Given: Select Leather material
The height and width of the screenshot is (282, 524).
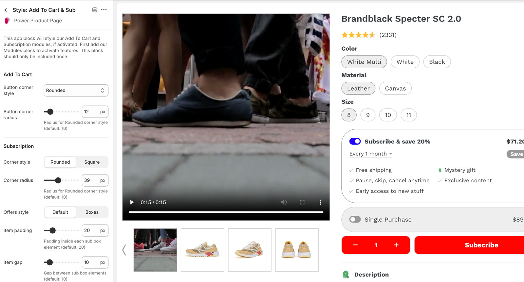Looking at the screenshot, I should pyautogui.click(x=358, y=89).
